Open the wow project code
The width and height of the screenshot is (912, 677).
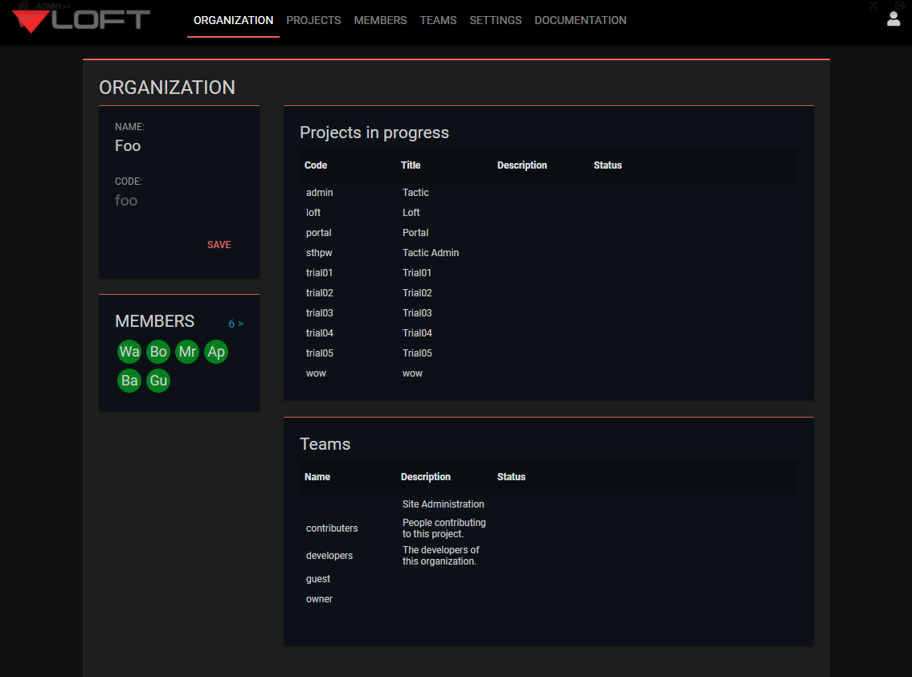(x=316, y=373)
